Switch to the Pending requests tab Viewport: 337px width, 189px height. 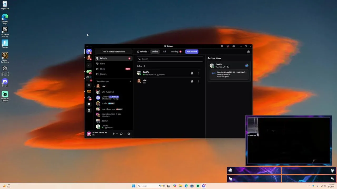[x=176, y=52]
